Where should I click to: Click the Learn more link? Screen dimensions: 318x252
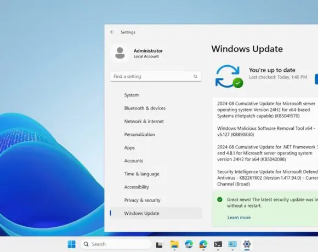pos(239,217)
